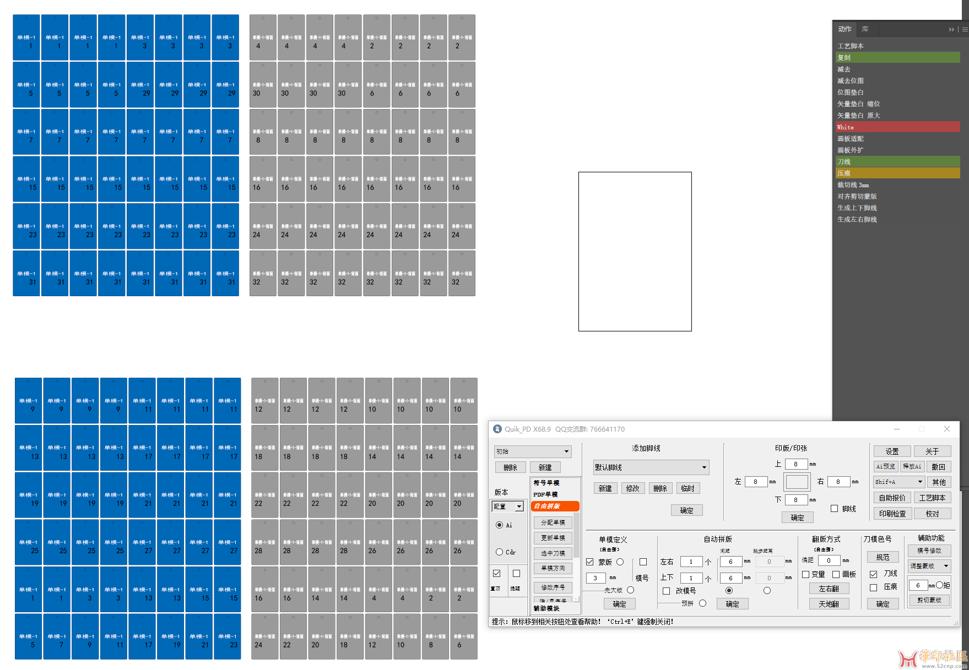The width and height of the screenshot is (969, 670).
Task: Click the 设置 button
Action: (892, 451)
